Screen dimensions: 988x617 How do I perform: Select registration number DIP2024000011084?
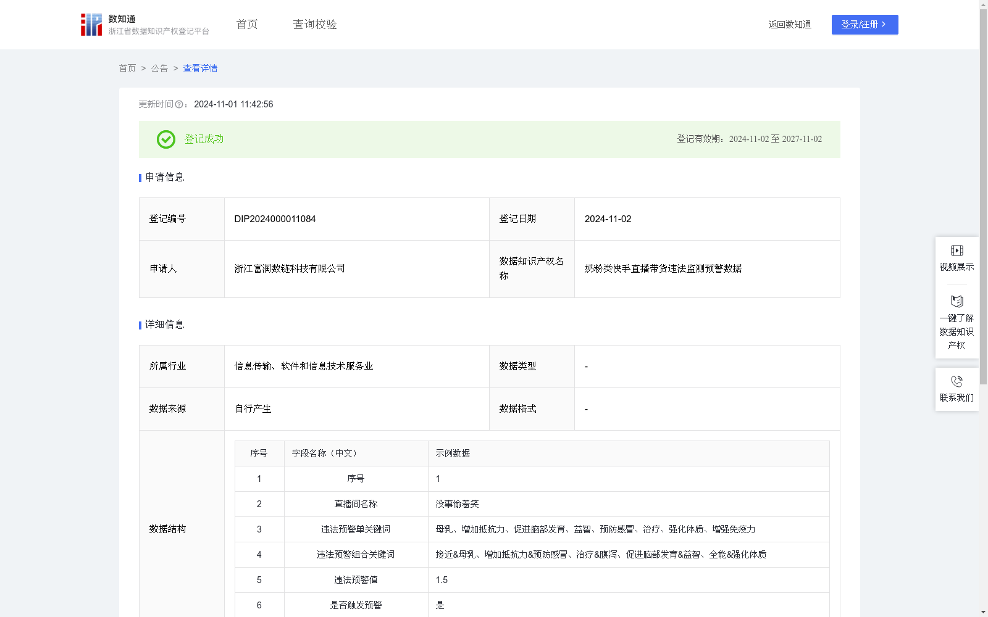275,219
